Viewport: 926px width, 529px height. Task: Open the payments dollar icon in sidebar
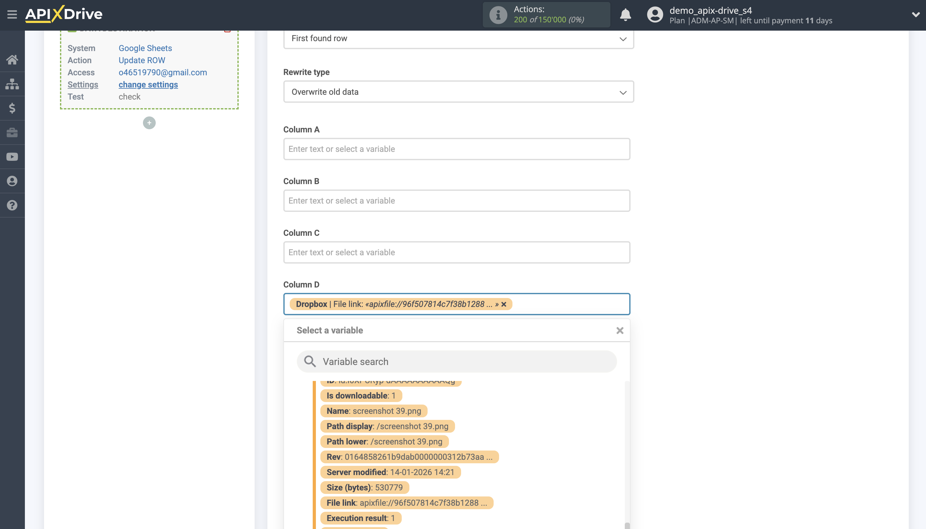[12, 108]
